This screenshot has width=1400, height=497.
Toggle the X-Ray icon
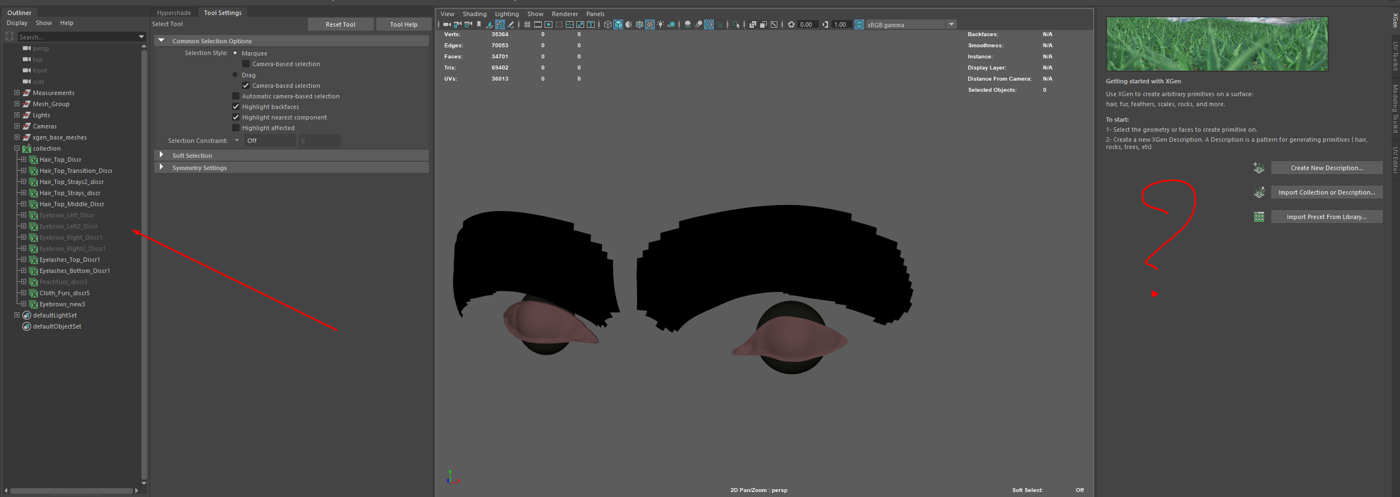click(x=753, y=24)
